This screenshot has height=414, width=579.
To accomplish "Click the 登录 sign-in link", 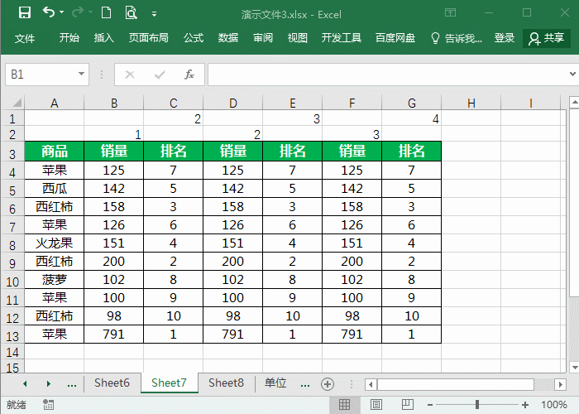I will click(x=504, y=38).
